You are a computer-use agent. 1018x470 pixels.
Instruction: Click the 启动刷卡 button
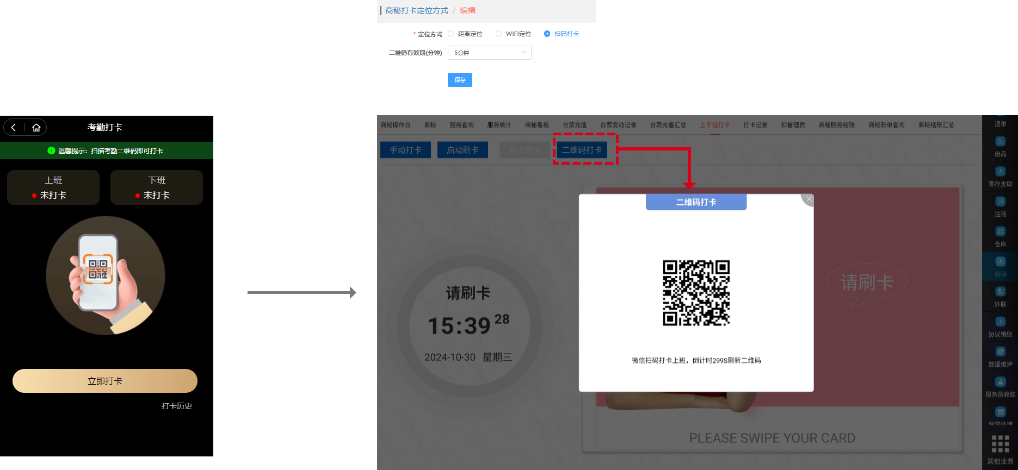[462, 150]
